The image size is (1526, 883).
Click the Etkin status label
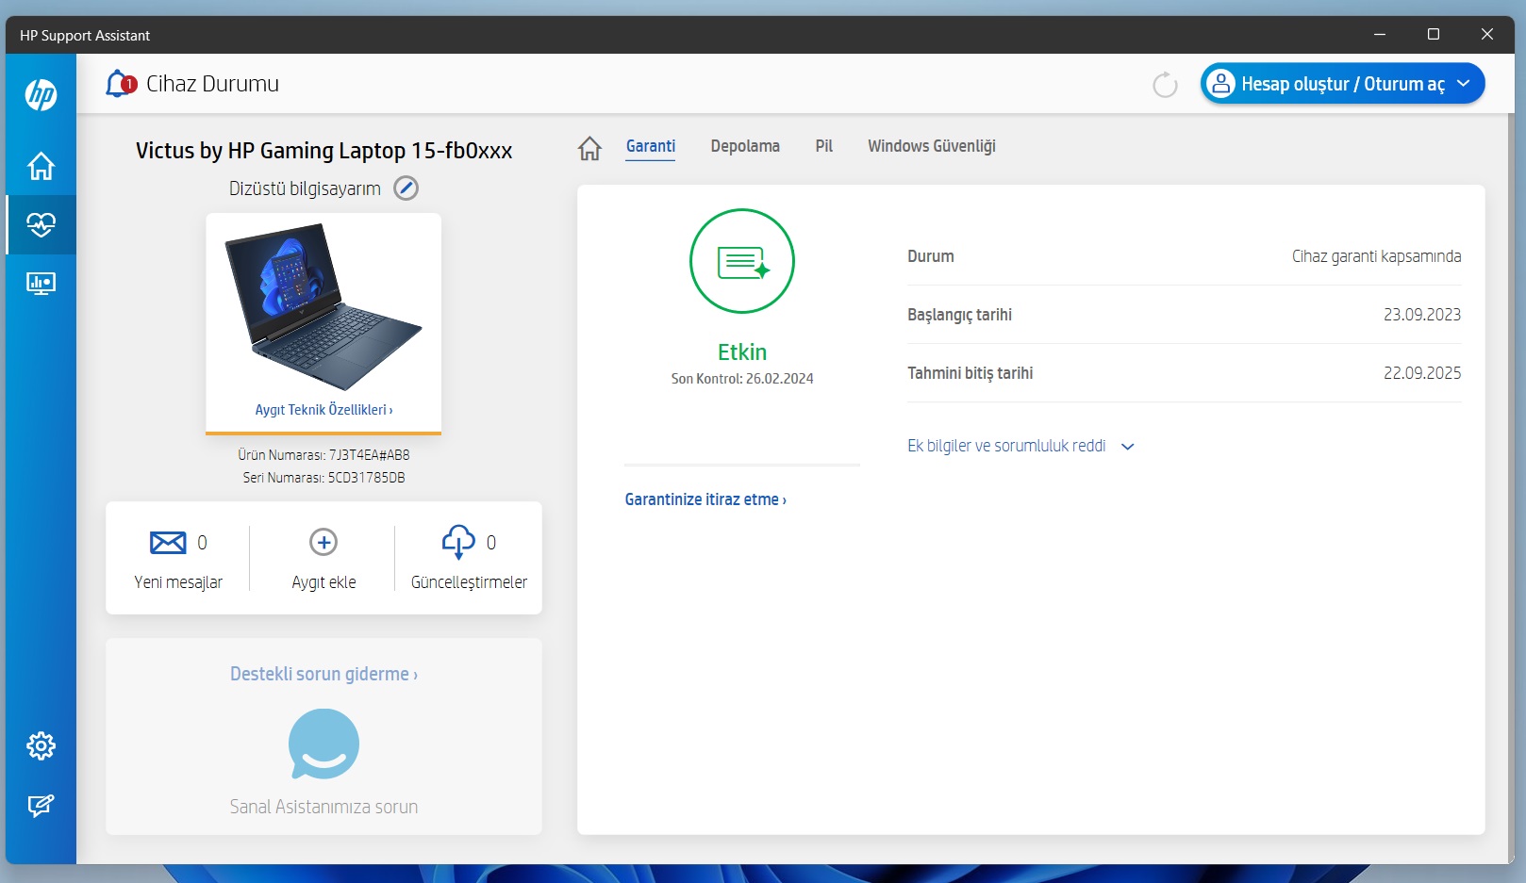742,352
